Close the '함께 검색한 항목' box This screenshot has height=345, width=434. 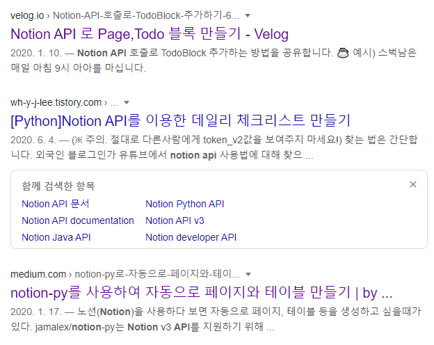click(x=413, y=184)
